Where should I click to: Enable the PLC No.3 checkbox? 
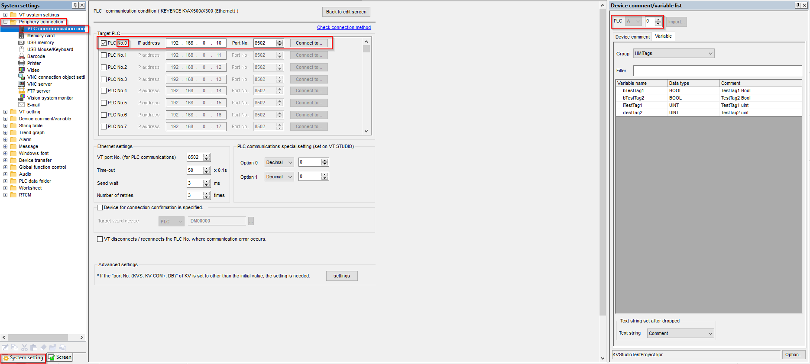click(x=104, y=79)
